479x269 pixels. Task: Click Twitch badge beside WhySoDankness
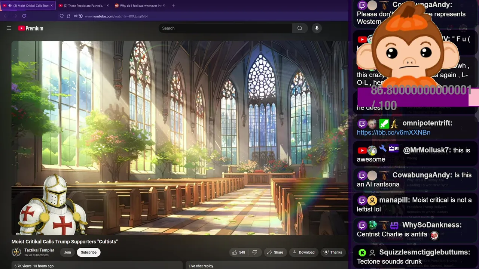click(362, 225)
